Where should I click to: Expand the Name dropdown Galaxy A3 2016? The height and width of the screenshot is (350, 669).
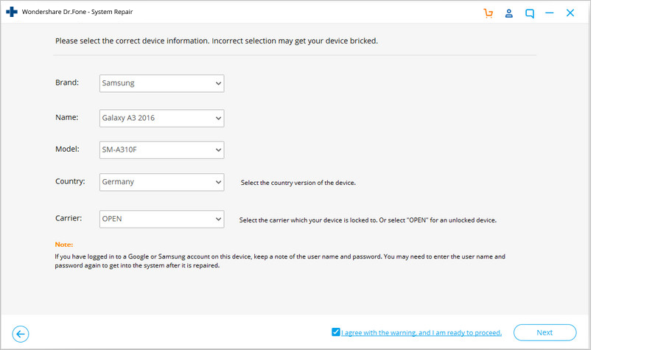coord(161,118)
